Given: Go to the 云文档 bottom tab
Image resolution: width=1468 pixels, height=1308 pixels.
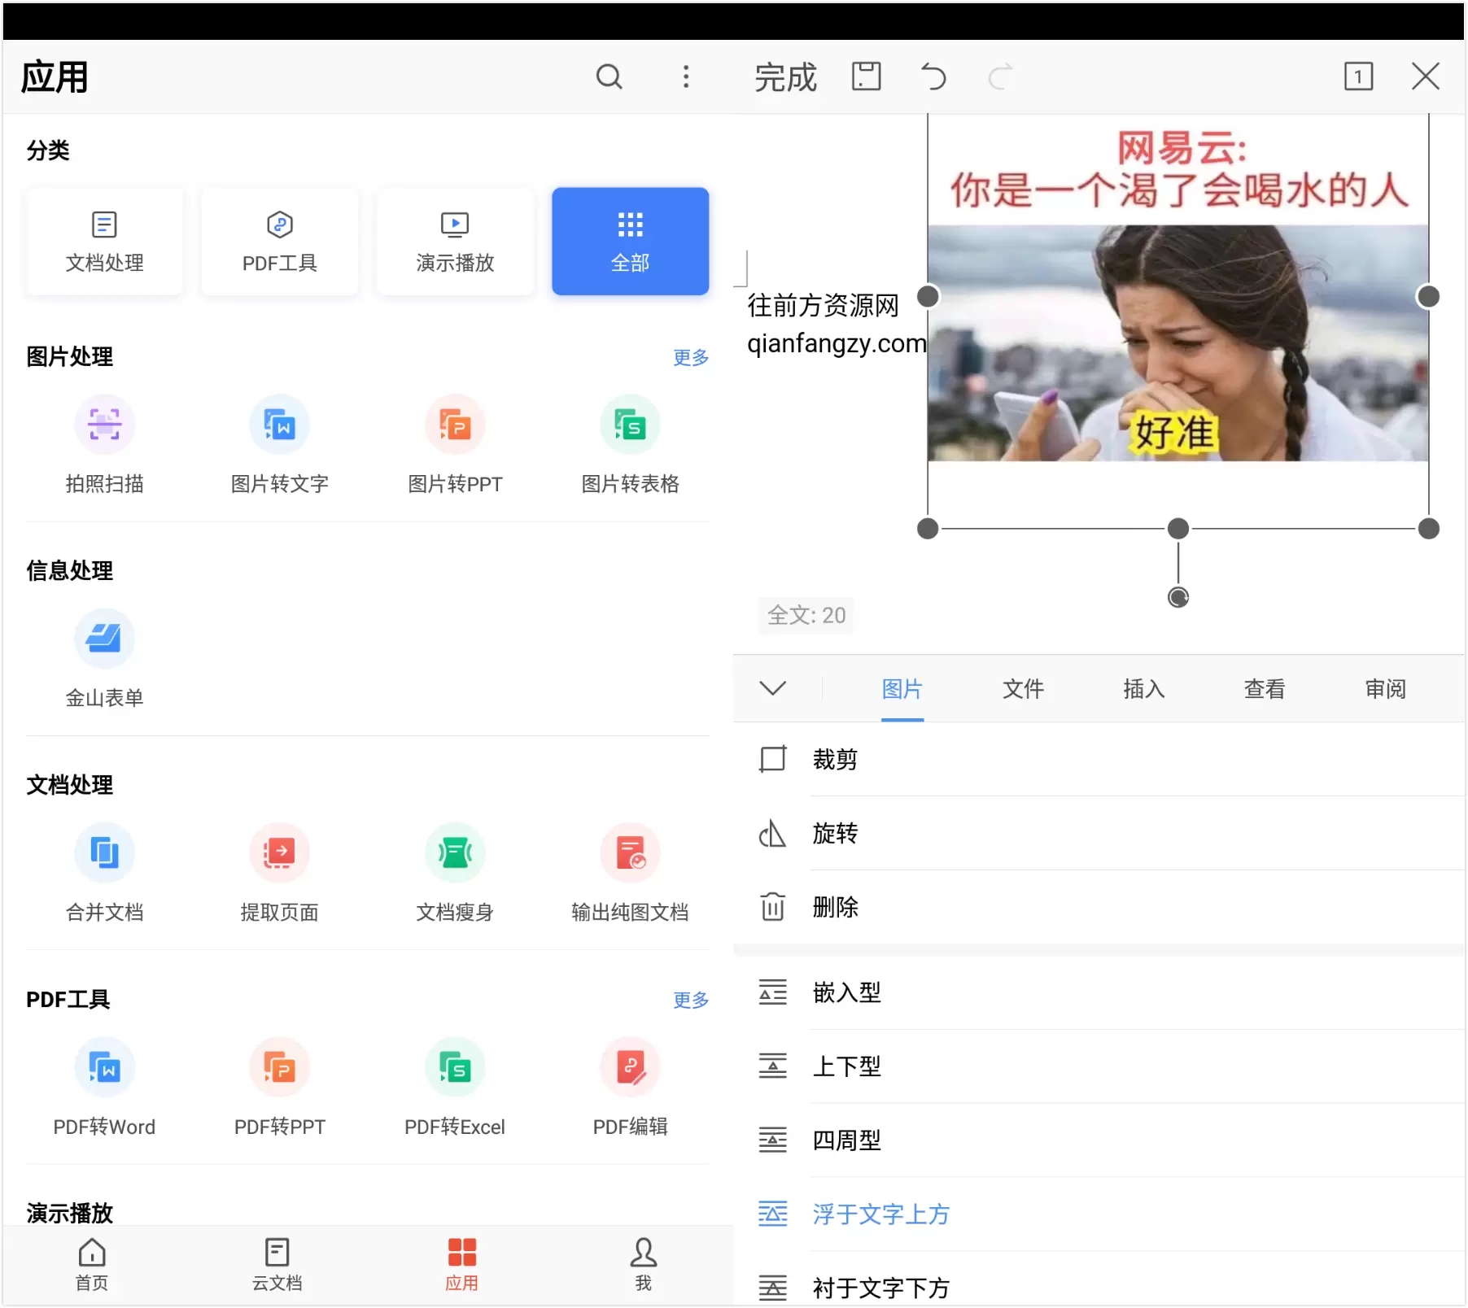Looking at the screenshot, I should 277,1264.
